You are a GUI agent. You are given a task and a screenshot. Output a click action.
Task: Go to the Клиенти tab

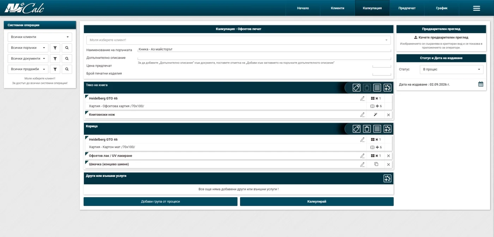click(x=337, y=8)
